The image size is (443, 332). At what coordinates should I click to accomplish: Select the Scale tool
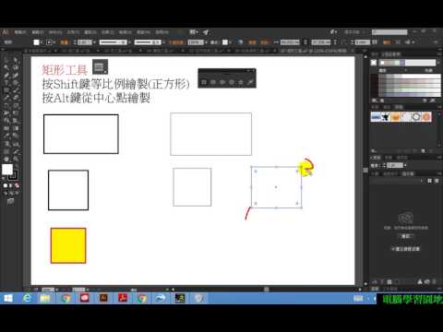point(16,106)
